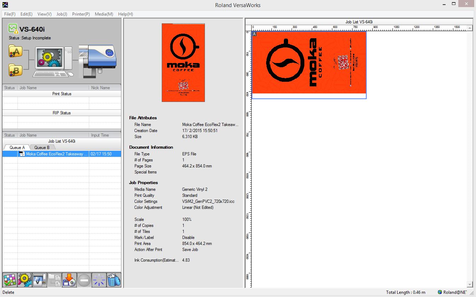476x297 pixels.
Task: Click the Input Time column header
Action: click(100, 135)
